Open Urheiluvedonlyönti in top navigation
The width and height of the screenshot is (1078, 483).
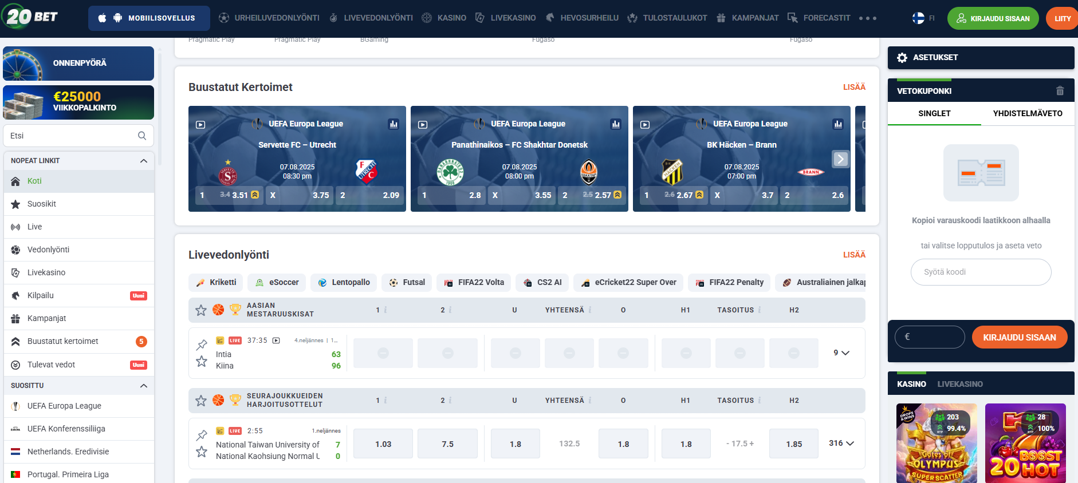pos(269,18)
